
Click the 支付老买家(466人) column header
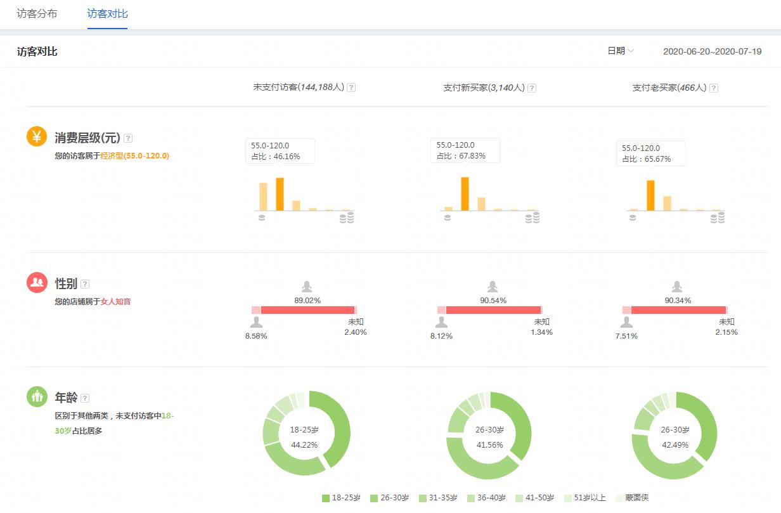[x=669, y=88]
